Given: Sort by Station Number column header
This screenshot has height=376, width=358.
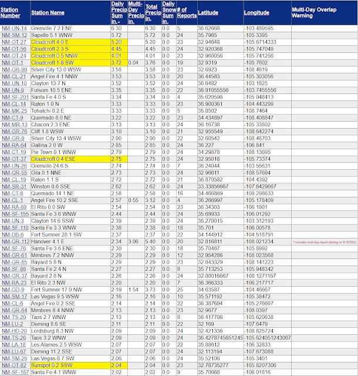Looking at the screenshot, I should click(10, 12).
